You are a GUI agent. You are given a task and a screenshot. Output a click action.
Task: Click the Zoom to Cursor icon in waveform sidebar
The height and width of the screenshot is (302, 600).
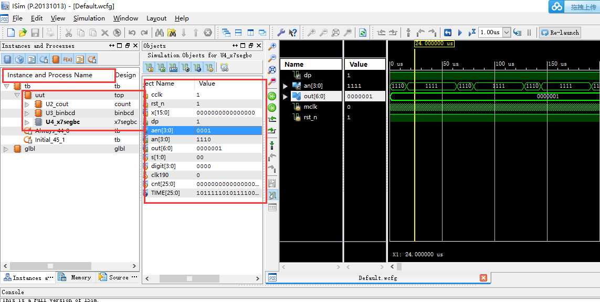pyautogui.click(x=272, y=81)
